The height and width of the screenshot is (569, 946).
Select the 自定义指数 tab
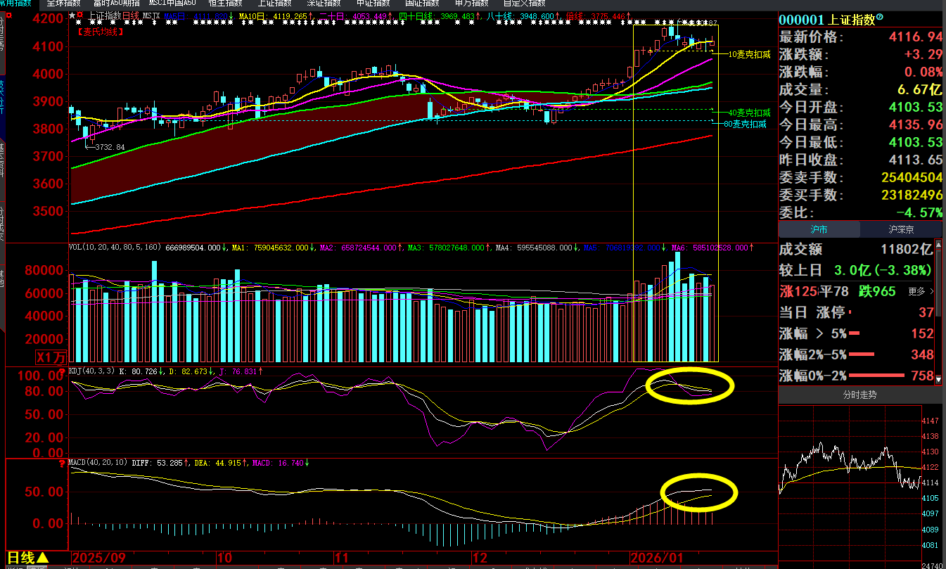[x=524, y=4]
